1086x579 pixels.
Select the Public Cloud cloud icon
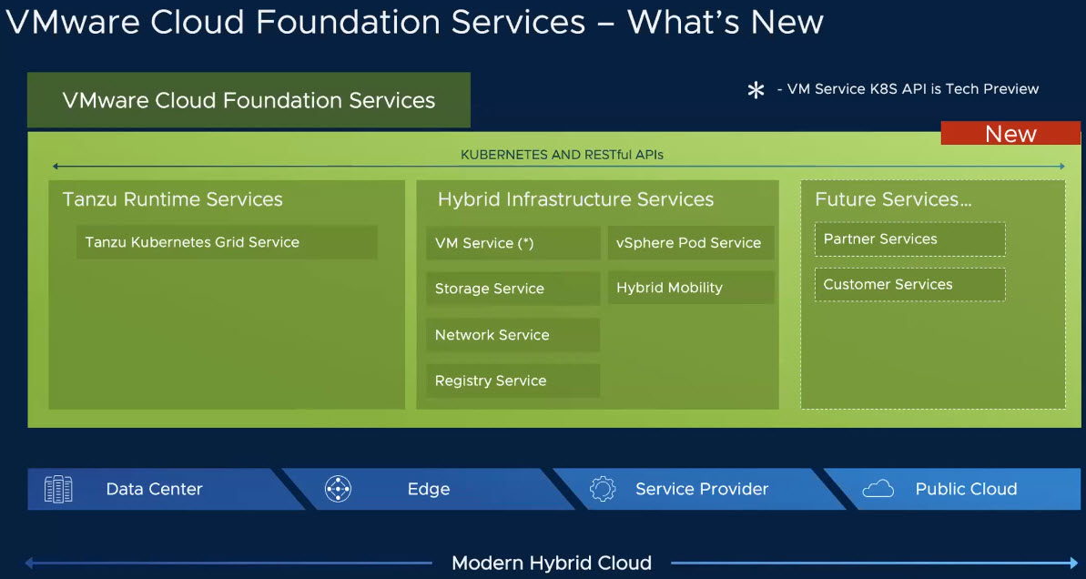[878, 489]
